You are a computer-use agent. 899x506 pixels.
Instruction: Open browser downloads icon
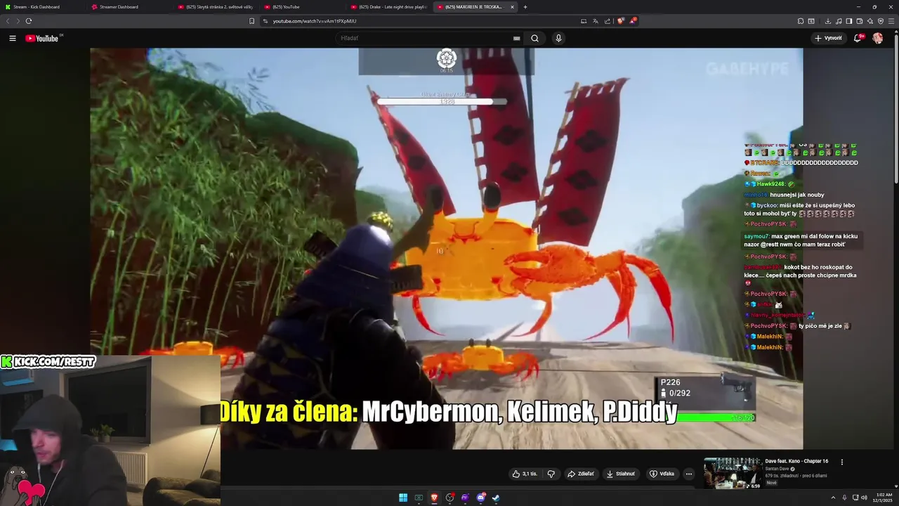pos(828,21)
